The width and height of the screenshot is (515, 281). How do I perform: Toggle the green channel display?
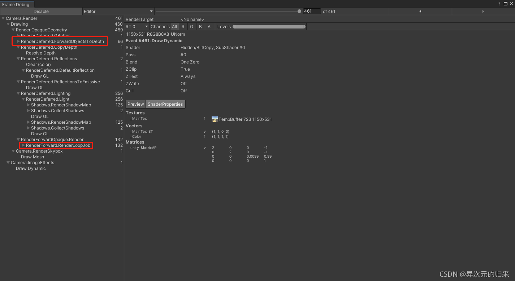pyautogui.click(x=192, y=26)
